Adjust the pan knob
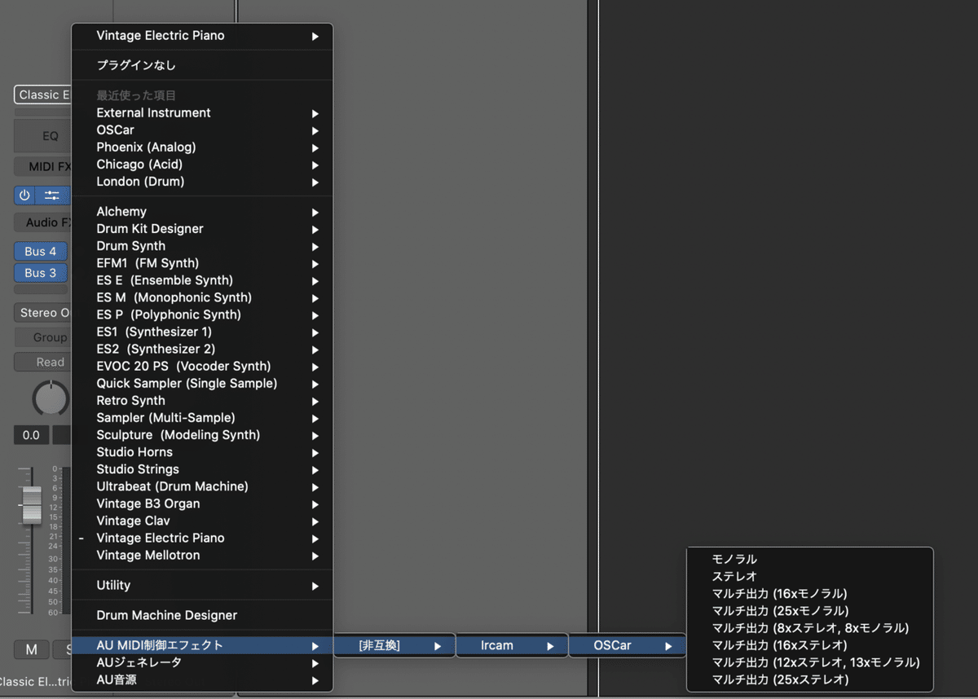This screenshot has height=699, width=978. coord(51,398)
